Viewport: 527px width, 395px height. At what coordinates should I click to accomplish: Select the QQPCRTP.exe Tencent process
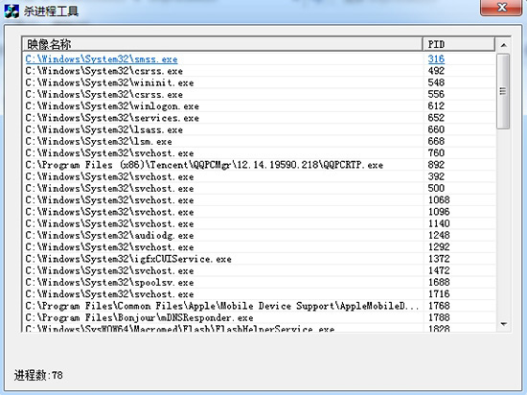[x=259, y=165]
